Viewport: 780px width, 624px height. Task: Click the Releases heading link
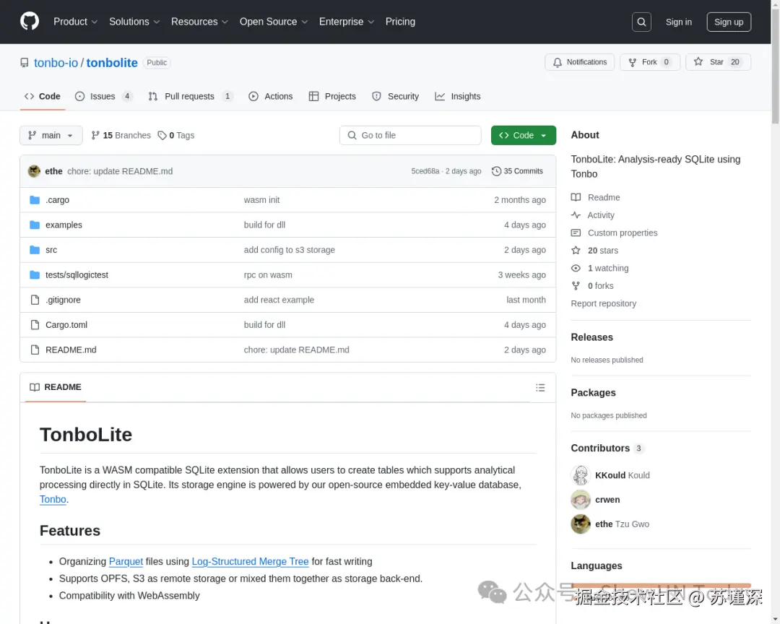tap(592, 337)
